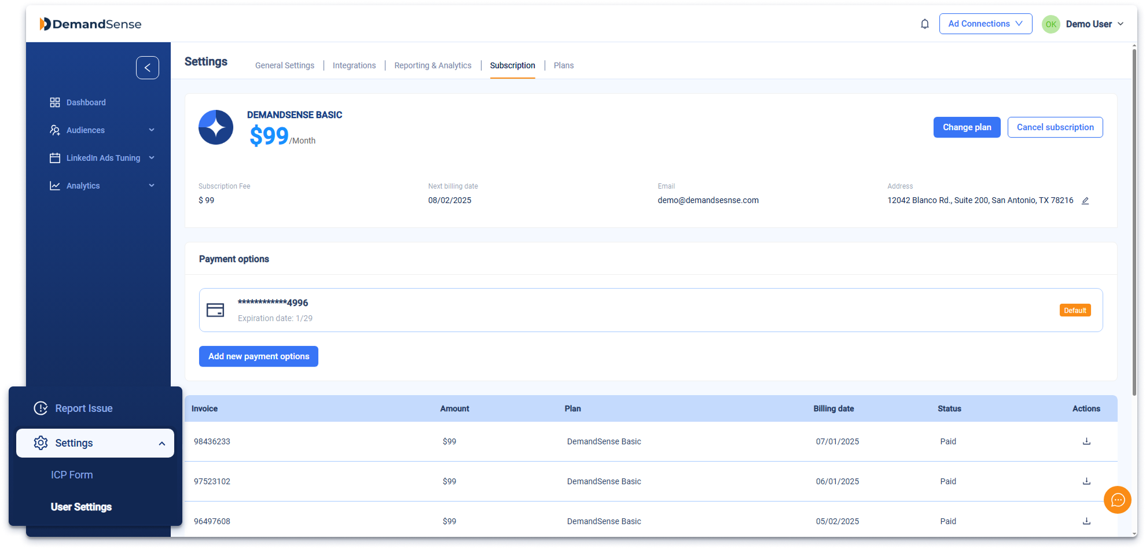The height and width of the screenshot is (549, 1146).
Task: Click the Invoice column header
Action: click(205, 408)
